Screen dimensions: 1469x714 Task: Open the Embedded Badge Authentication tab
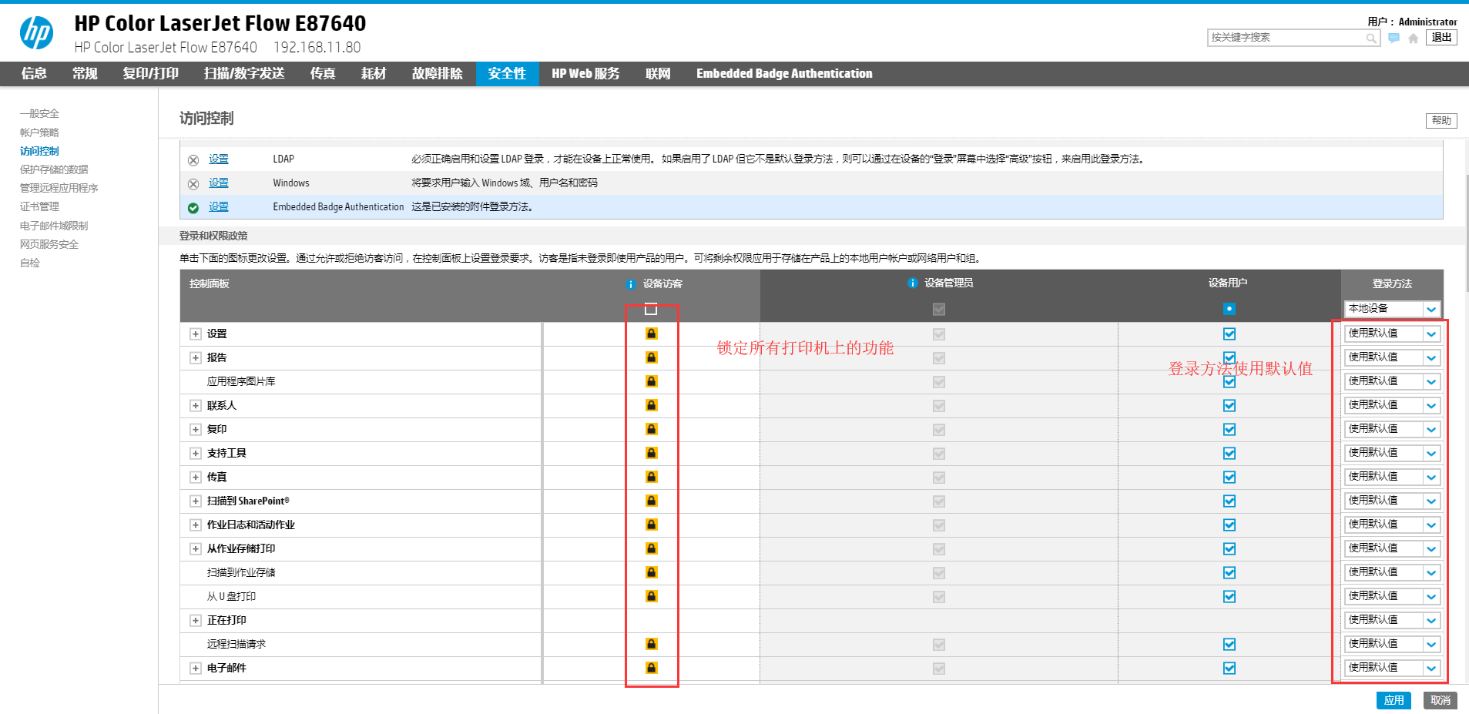(x=784, y=74)
